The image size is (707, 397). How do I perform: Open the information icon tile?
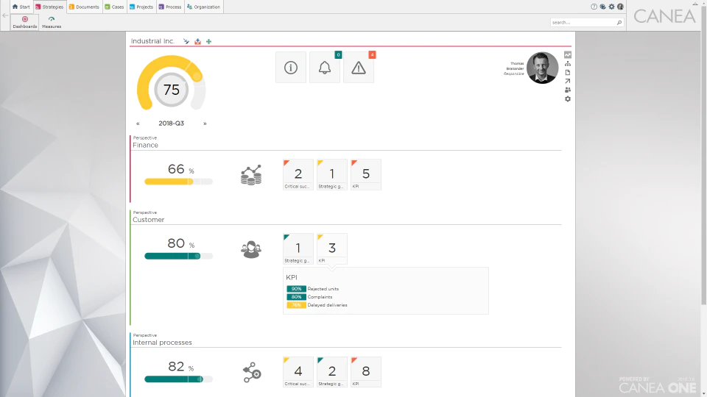coord(291,68)
